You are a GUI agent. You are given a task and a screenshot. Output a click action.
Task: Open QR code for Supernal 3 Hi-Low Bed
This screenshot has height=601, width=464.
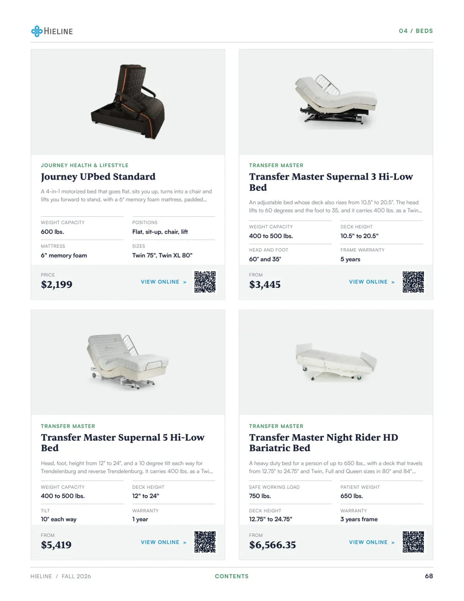point(413,282)
